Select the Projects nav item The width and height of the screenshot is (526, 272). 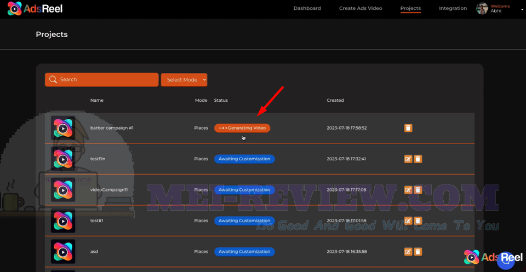(x=410, y=8)
